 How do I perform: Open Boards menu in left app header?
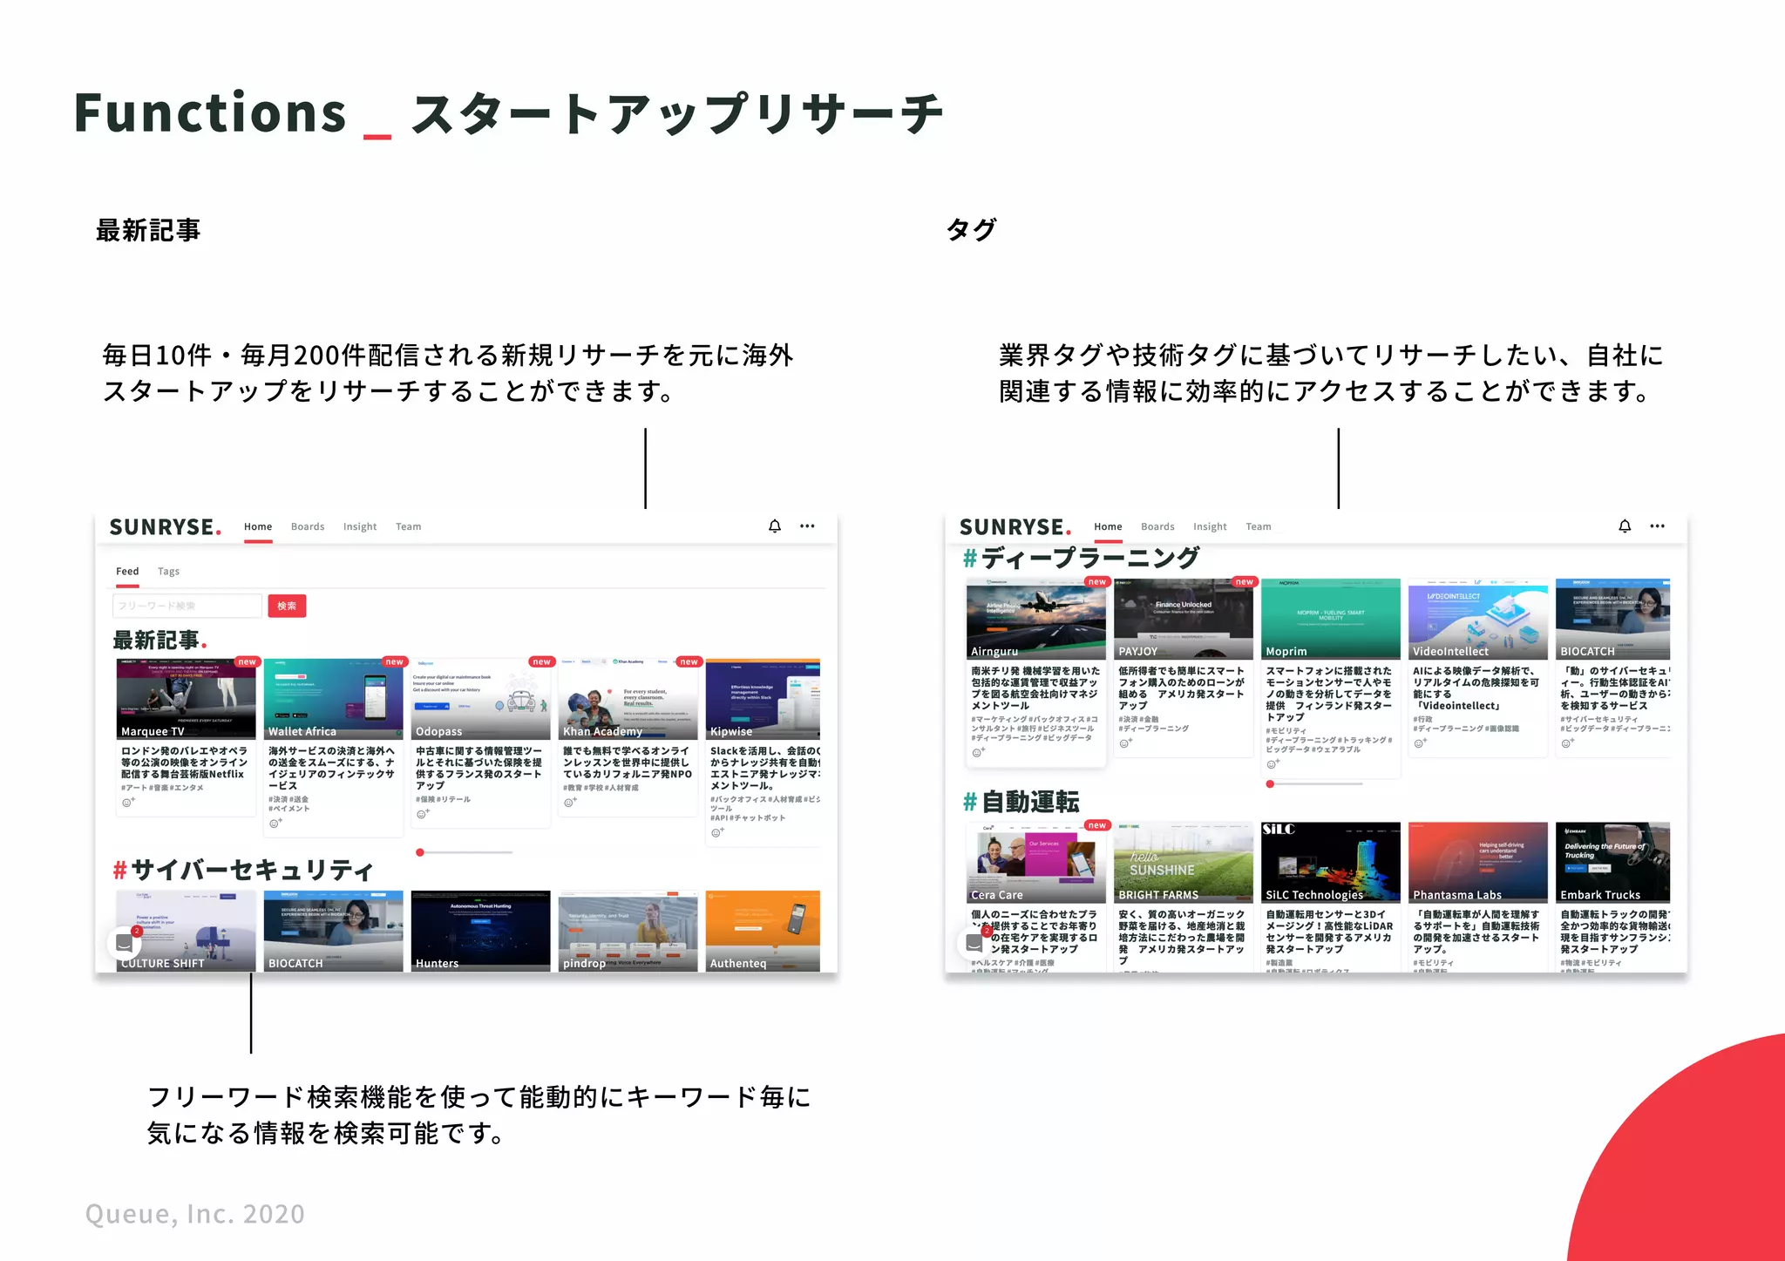pyautogui.click(x=308, y=527)
